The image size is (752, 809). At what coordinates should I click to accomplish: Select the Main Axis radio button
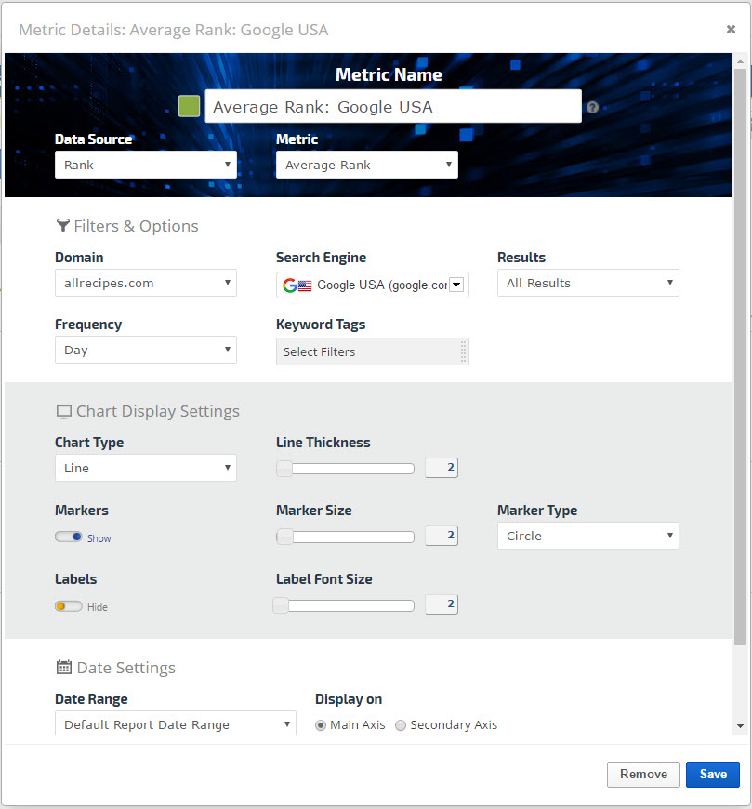(x=322, y=725)
